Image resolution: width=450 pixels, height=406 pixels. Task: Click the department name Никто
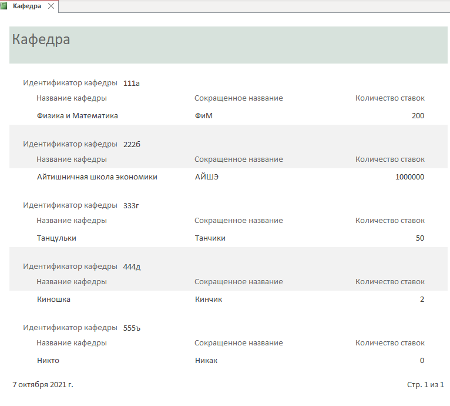click(x=48, y=361)
